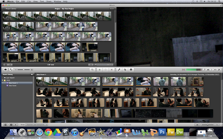The height and width of the screenshot is (139, 223).
Task: Open the File menu
Action: pos(17,1)
